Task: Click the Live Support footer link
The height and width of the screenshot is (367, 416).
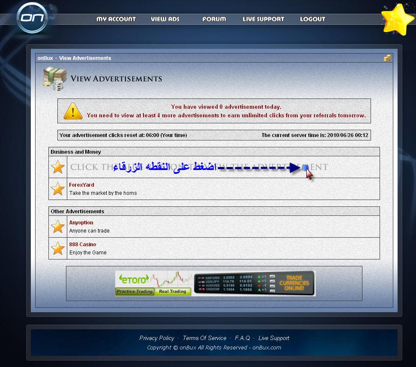Action: click(x=274, y=338)
